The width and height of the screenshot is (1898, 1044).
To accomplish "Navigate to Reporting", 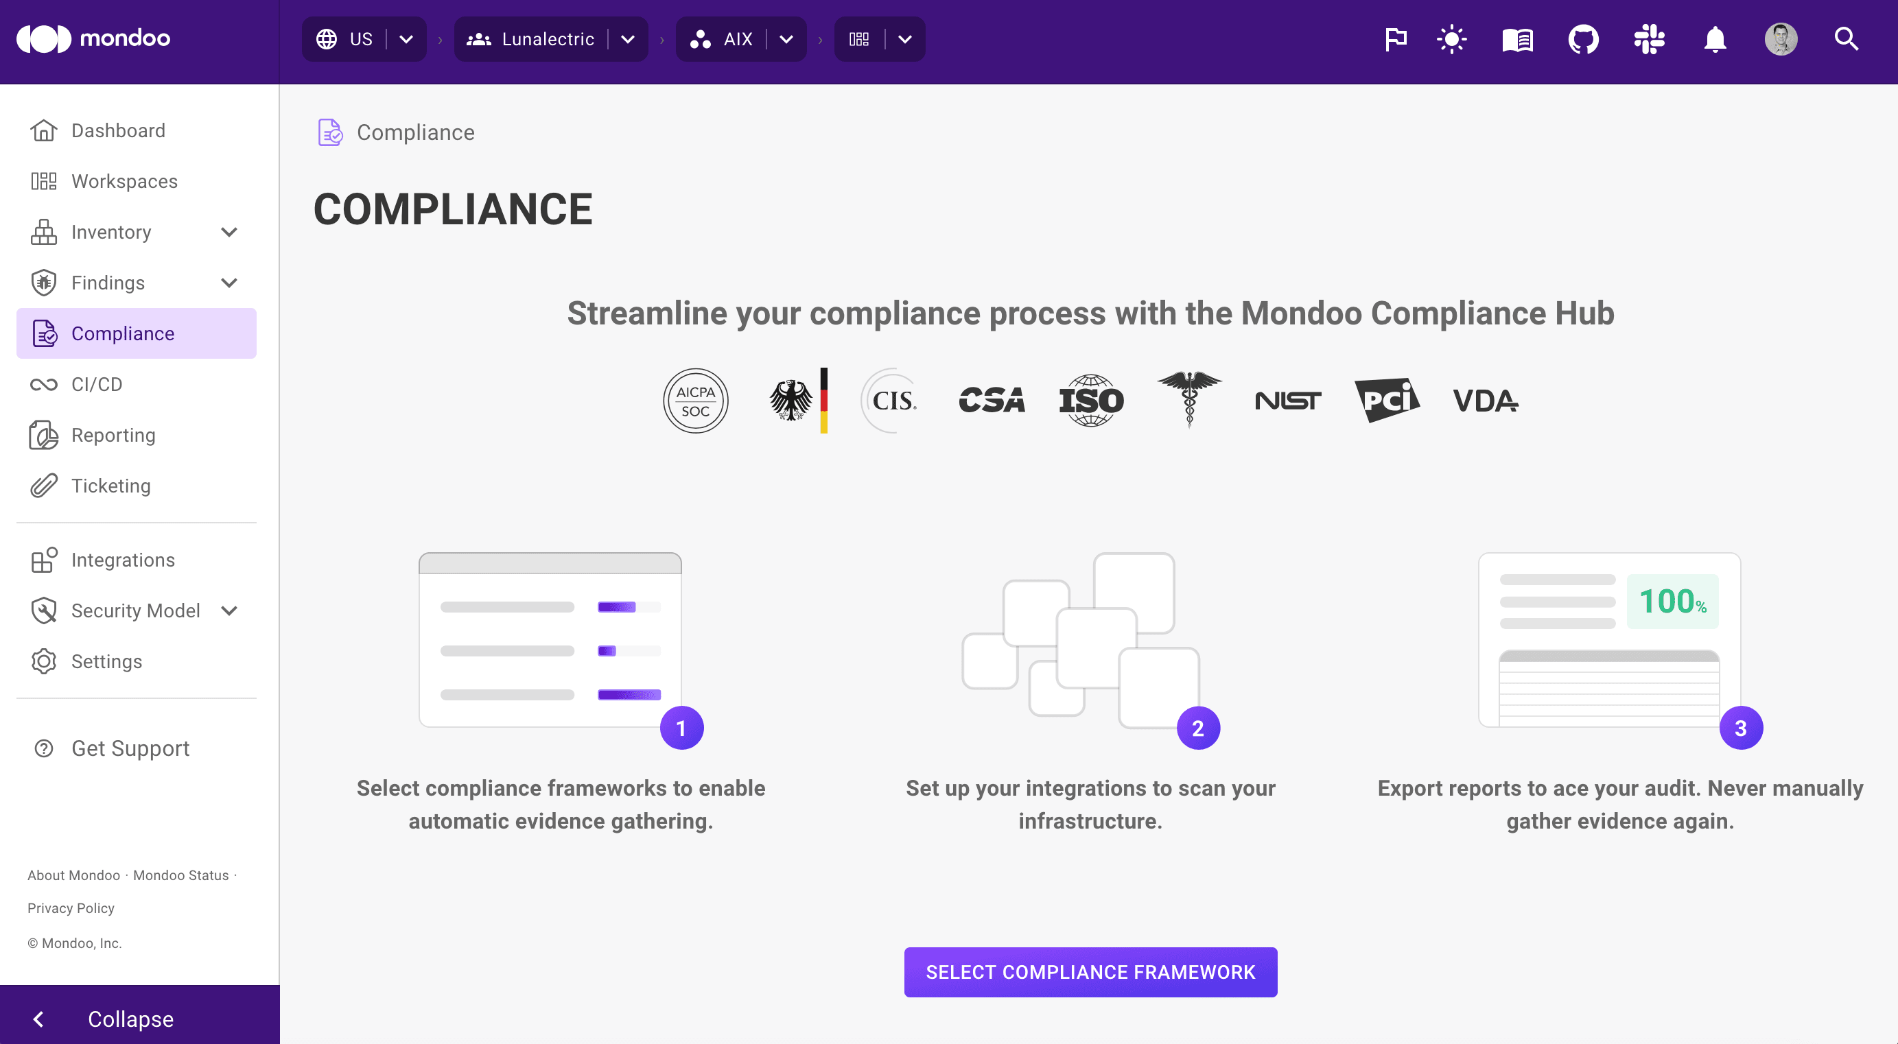I will (x=112, y=435).
